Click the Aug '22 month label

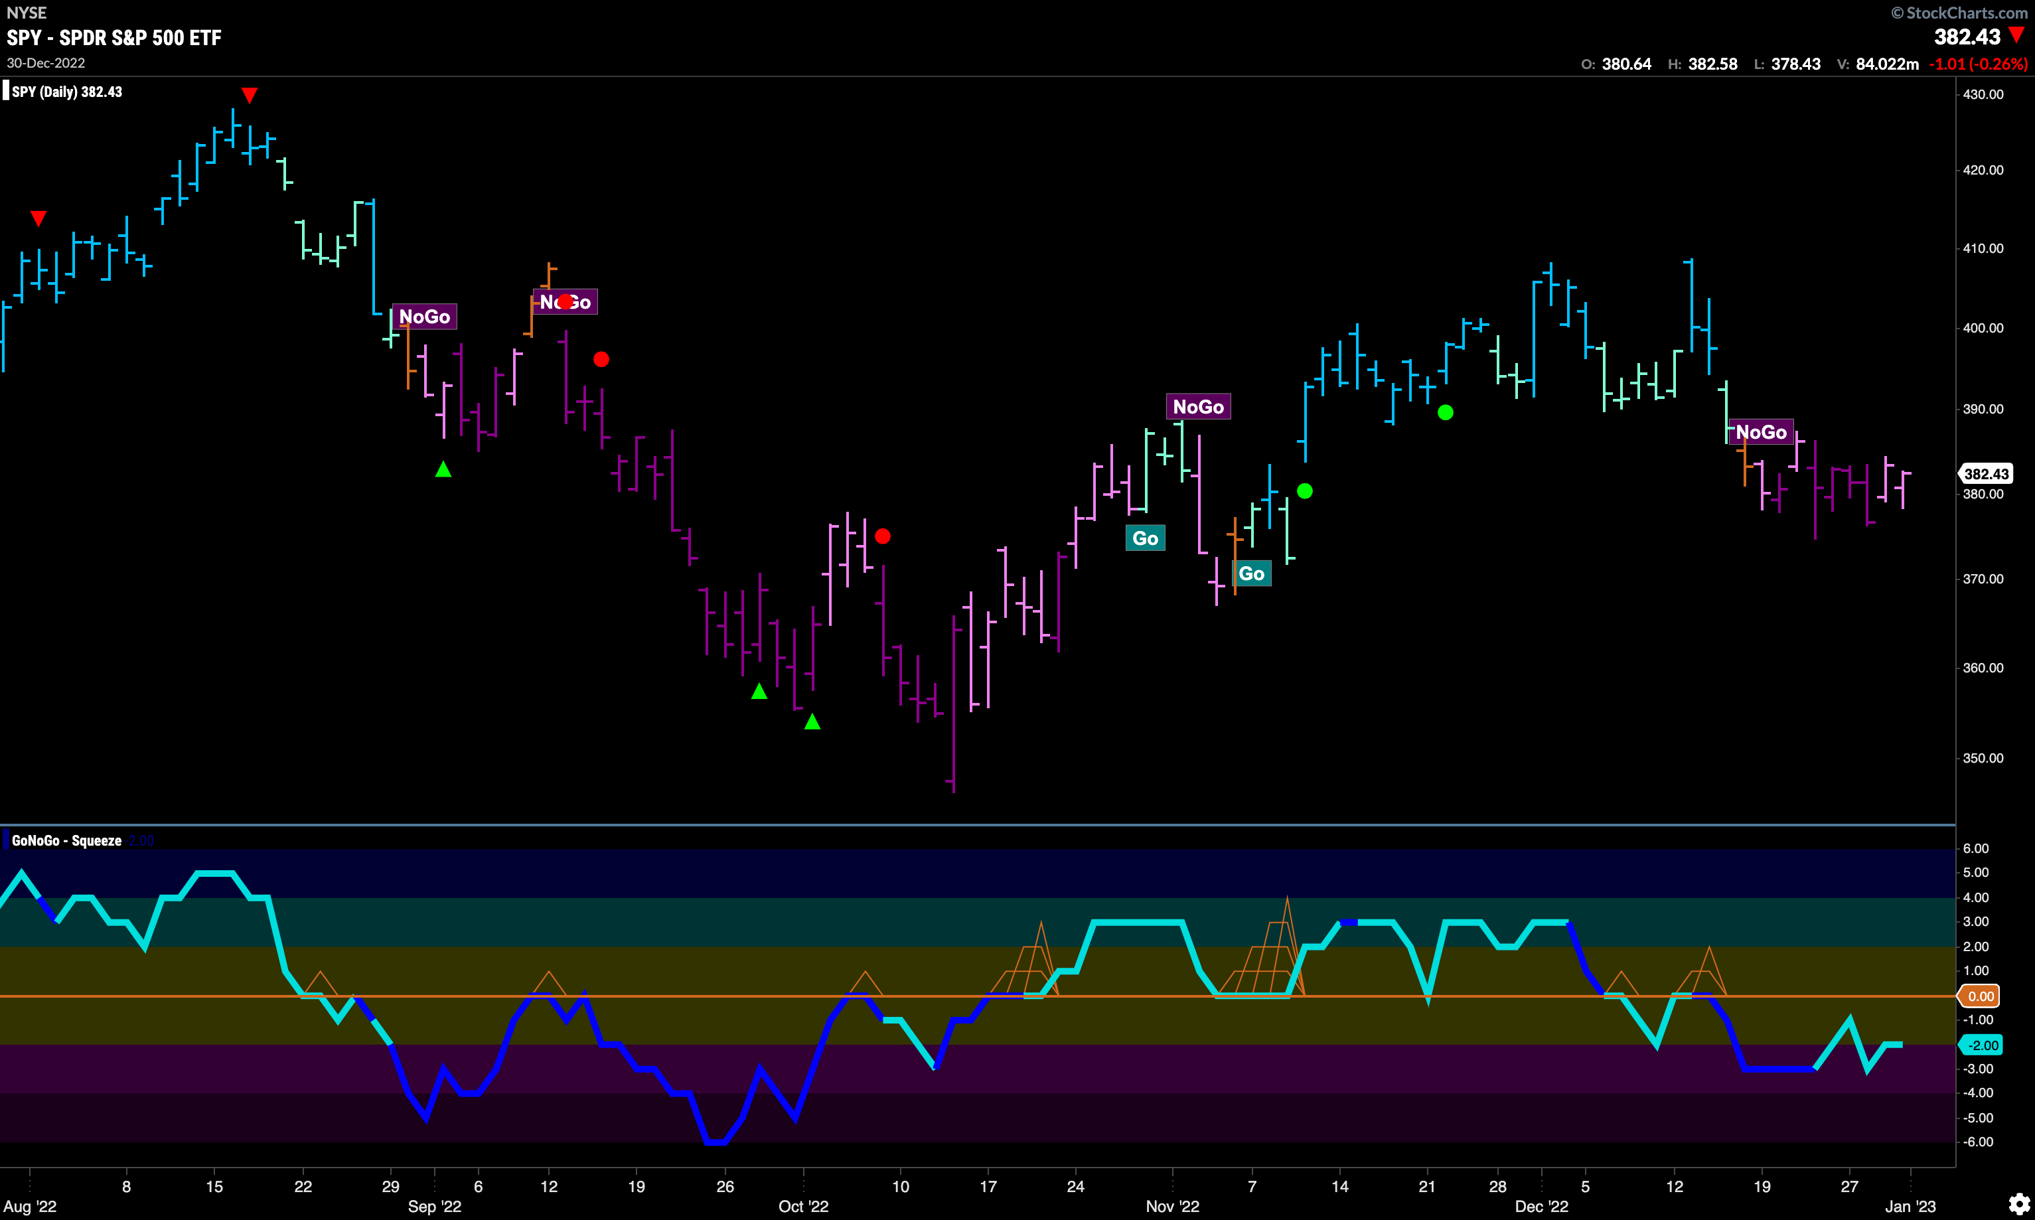point(31,1206)
